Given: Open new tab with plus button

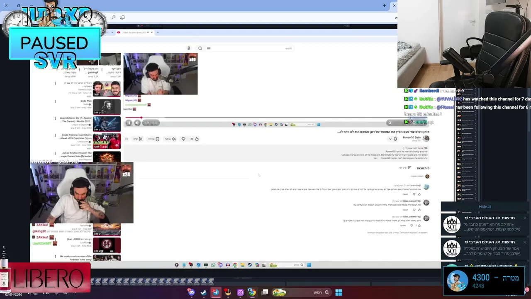Looking at the screenshot, I should [x=384, y=5].
